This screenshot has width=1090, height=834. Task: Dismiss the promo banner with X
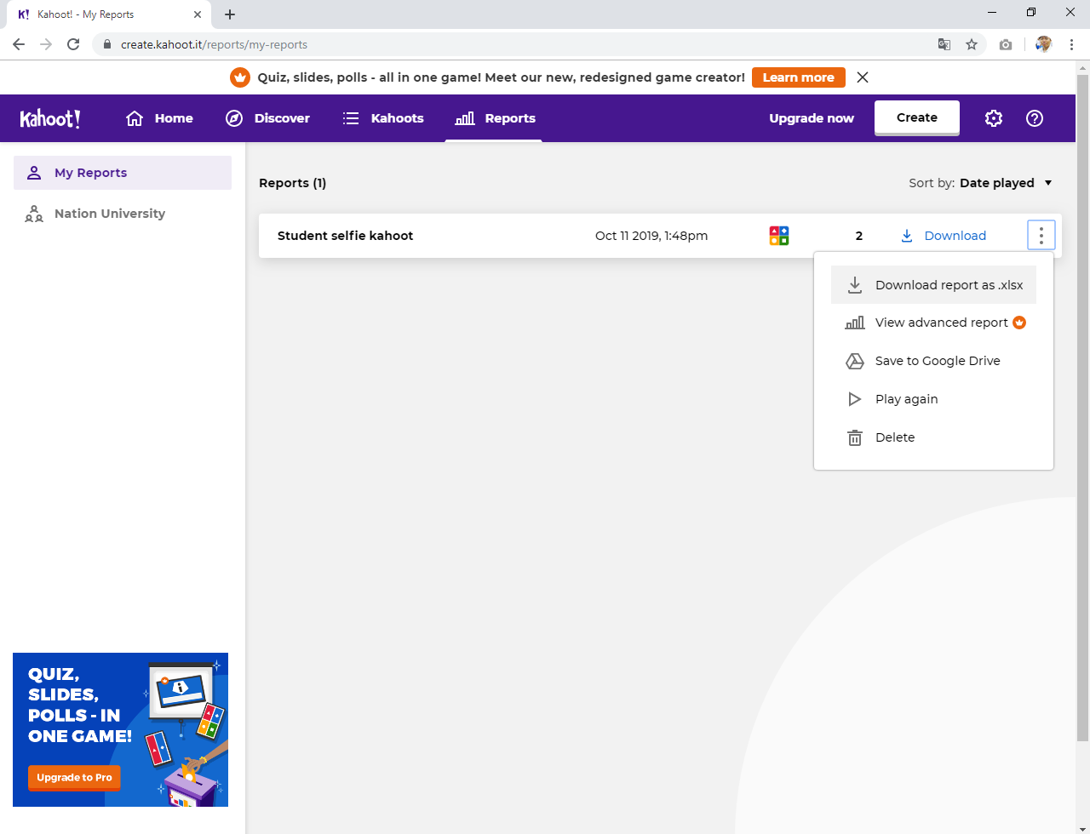[x=863, y=77]
